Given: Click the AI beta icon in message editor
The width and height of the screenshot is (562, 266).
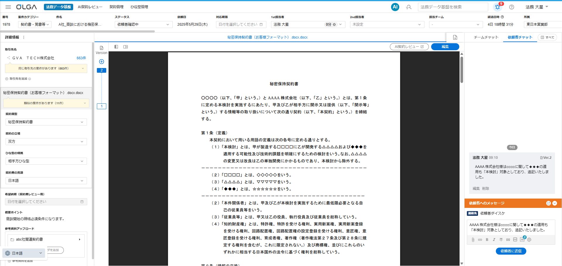Looking at the screenshot, I should click(523, 239).
